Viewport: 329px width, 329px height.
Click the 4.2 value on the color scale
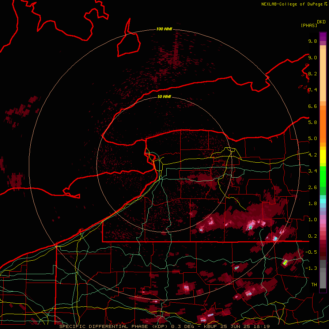coord(313,155)
